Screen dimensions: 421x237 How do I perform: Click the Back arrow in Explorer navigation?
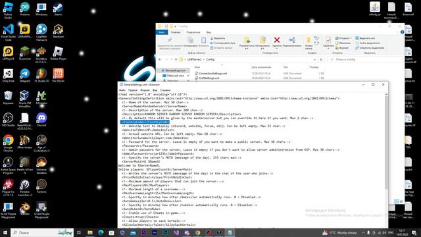(x=160, y=59)
